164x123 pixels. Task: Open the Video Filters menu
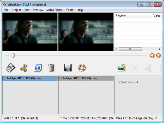(54, 10)
